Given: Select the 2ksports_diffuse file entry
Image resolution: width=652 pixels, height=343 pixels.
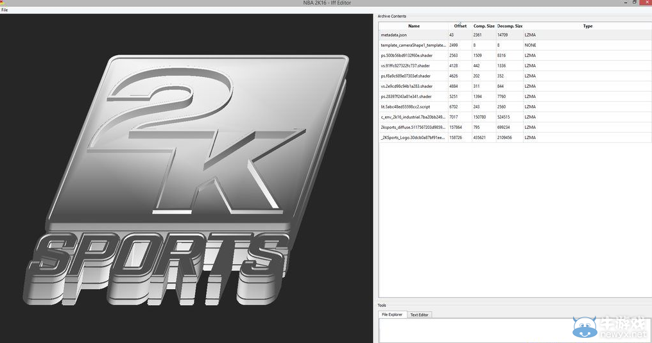Looking at the screenshot, I should coord(413,128).
